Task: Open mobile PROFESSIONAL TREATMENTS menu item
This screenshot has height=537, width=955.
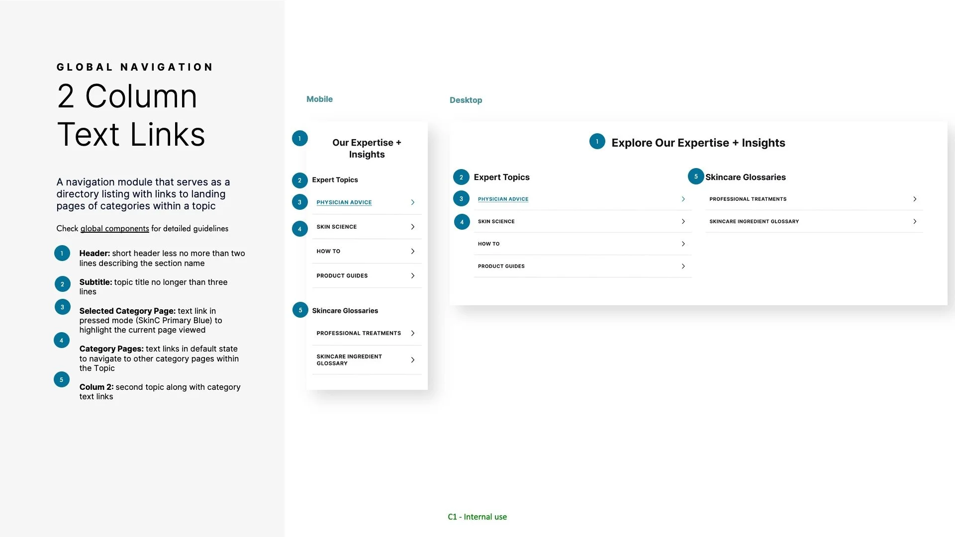Action: click(x=359, y=333)
